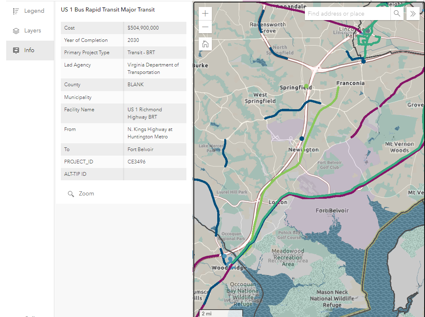Click the Zoom link in the info panel

[87, 193]
